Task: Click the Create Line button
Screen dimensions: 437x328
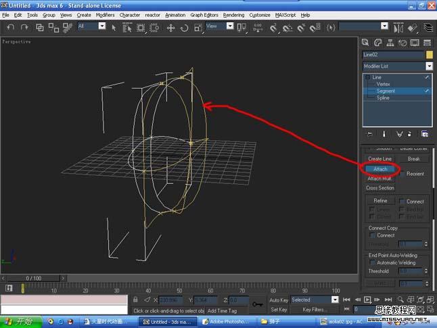Action: [x=379, y=159]
